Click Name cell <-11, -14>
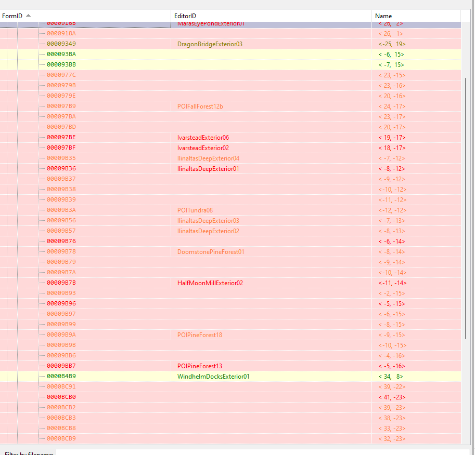This screenshot has width=475, height=455. [x=392, y=283]
